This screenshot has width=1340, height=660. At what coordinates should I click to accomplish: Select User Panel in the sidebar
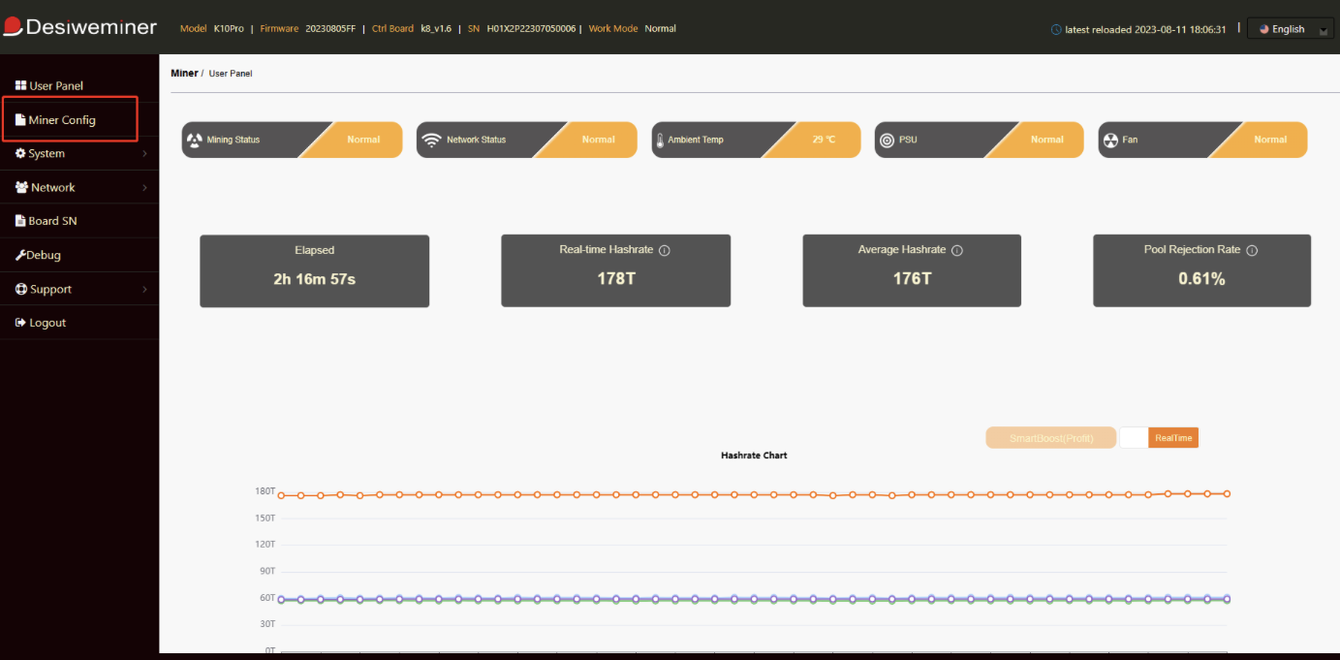point(55,85)
